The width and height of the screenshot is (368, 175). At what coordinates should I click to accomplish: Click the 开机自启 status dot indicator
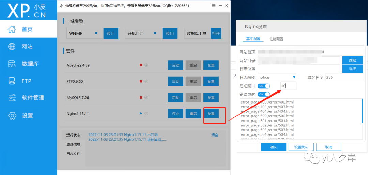tap(155, 33)
